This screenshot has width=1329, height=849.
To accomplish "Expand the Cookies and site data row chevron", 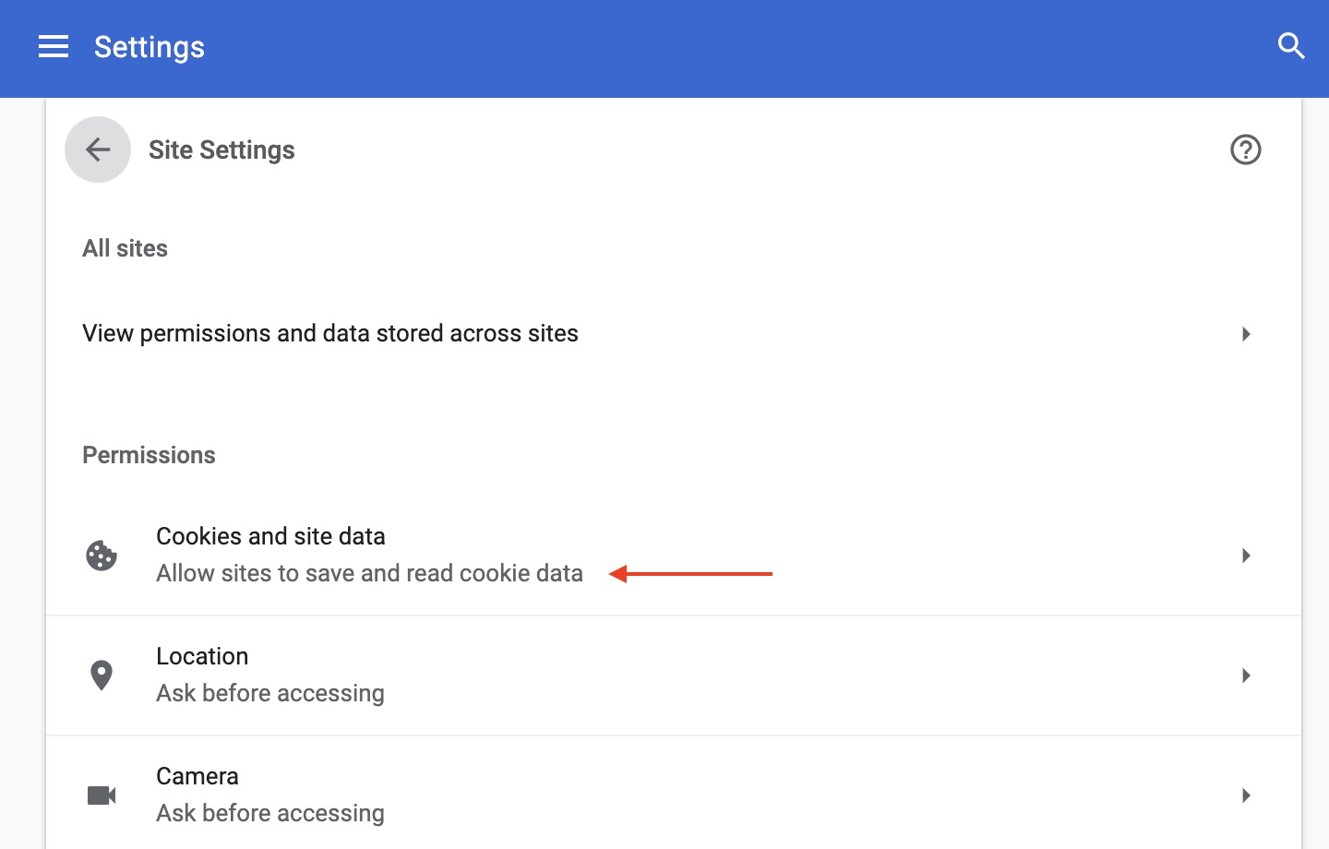I will pyautogui.click(x=1246, y=555).
